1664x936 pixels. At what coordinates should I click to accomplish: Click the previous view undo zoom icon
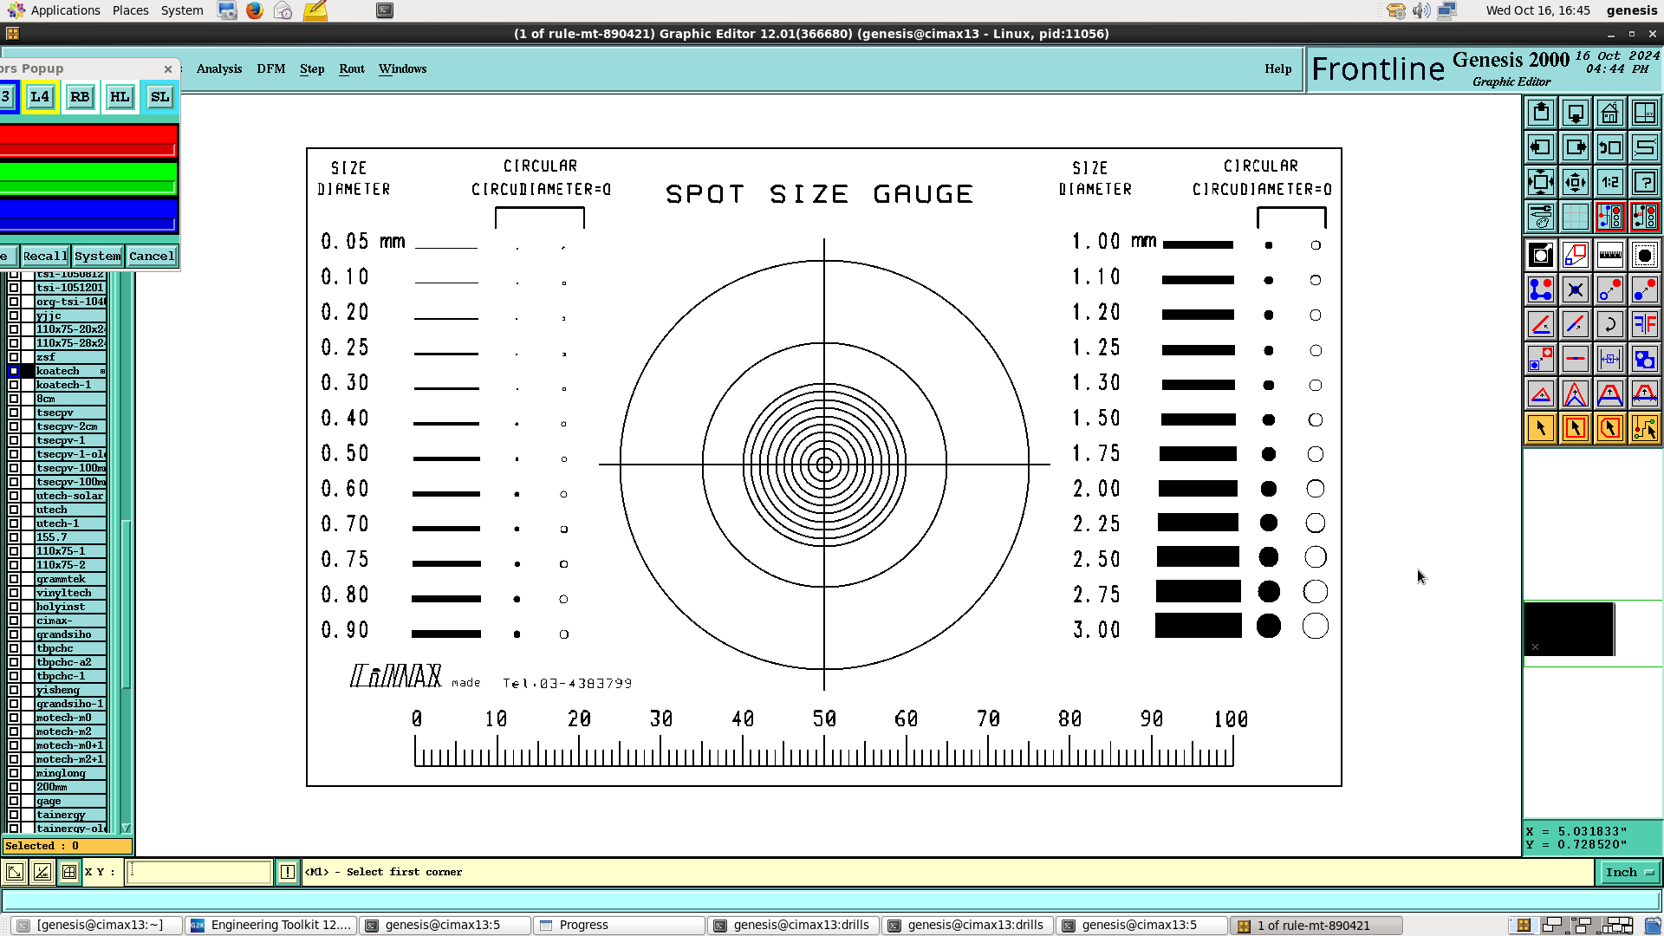pos(1610,147)
